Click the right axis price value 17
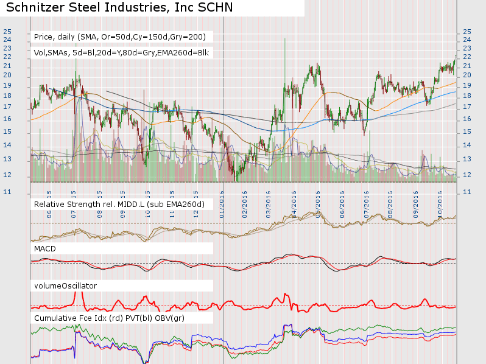 (x=467, y=107)
